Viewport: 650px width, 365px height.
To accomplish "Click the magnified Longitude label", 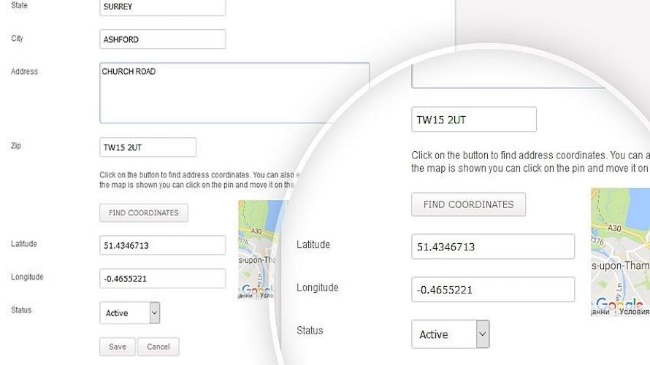I will [x=318, y=288].
